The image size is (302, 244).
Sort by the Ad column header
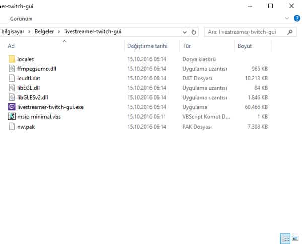tap(11, 46)
